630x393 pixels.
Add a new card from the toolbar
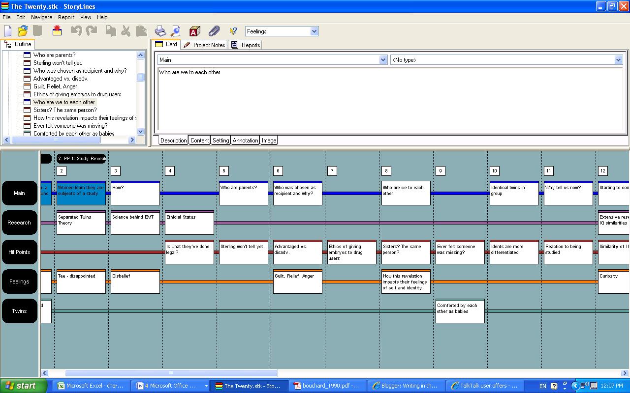click(57, 31)
